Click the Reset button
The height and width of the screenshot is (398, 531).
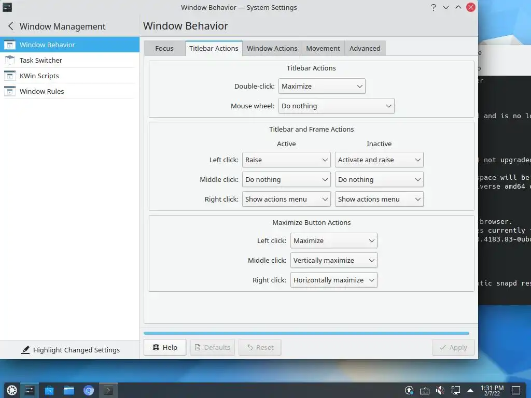(260, 347)
